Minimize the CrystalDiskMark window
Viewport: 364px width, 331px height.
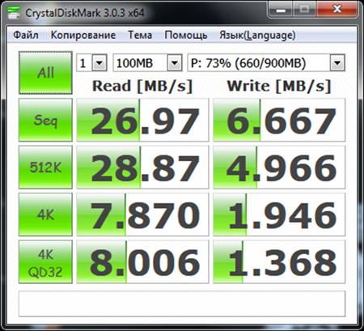[x=280, y=10]
